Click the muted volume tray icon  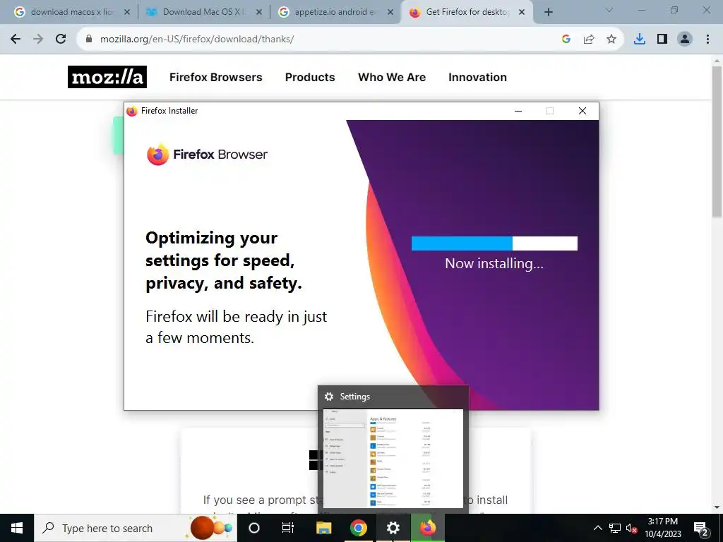632,528
